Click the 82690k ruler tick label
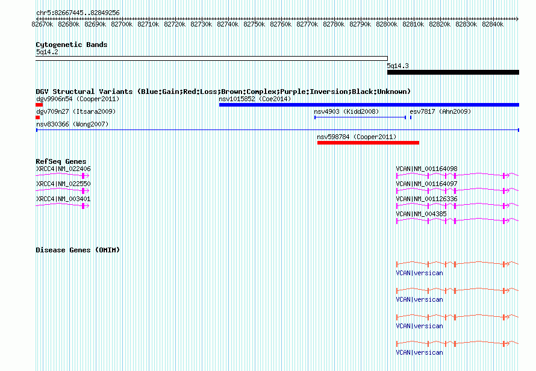Screen dimensions: 536x371 coord(95,24)
